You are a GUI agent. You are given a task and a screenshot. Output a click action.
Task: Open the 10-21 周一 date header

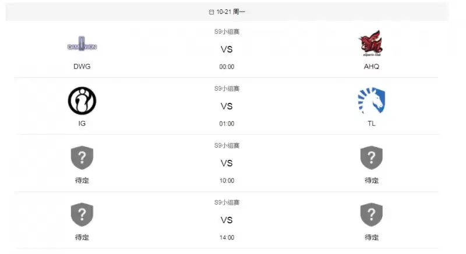pos(230,12)
